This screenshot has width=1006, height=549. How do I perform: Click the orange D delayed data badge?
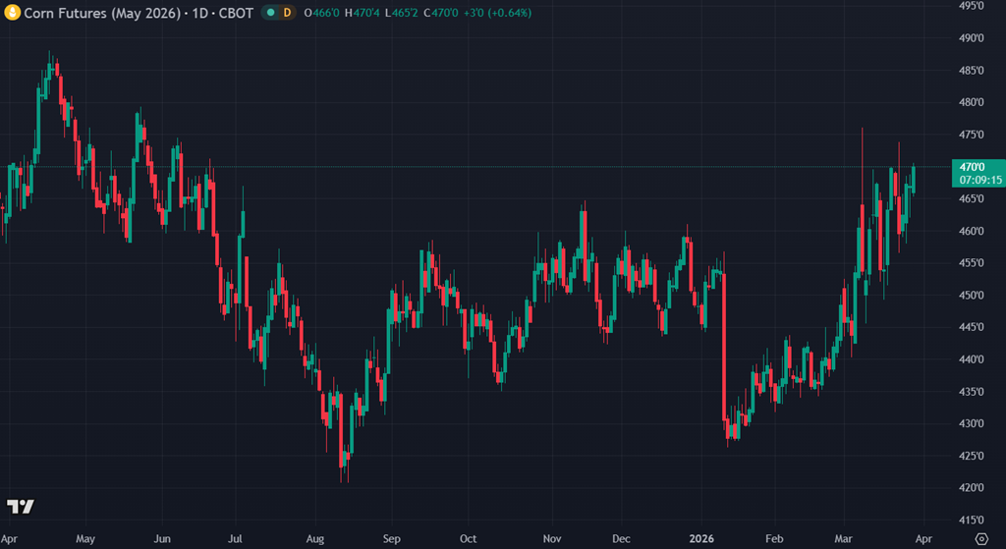(x=288, y=13)
